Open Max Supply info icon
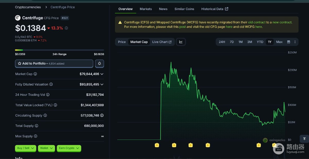 tap(36, 136)
